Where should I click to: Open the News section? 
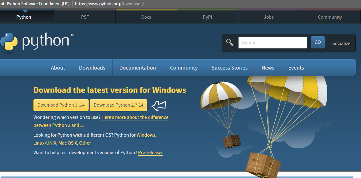(268, 67)
